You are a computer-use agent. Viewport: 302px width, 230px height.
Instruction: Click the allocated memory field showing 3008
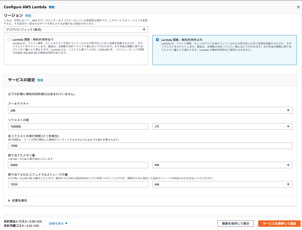point(78,165)
